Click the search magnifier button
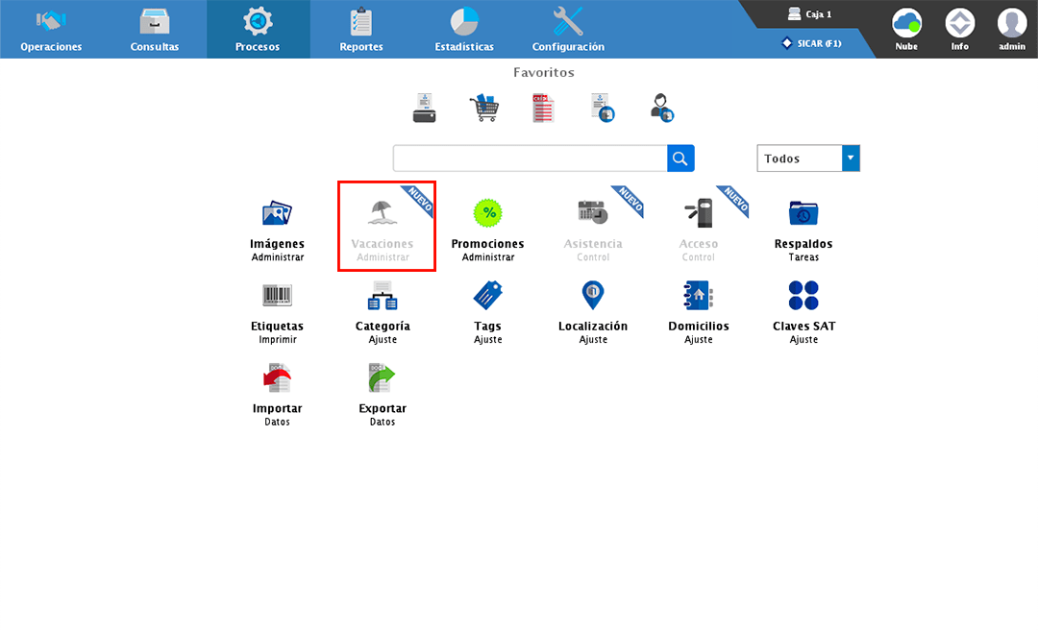1038x630 pixels. (x=680, y=157)
